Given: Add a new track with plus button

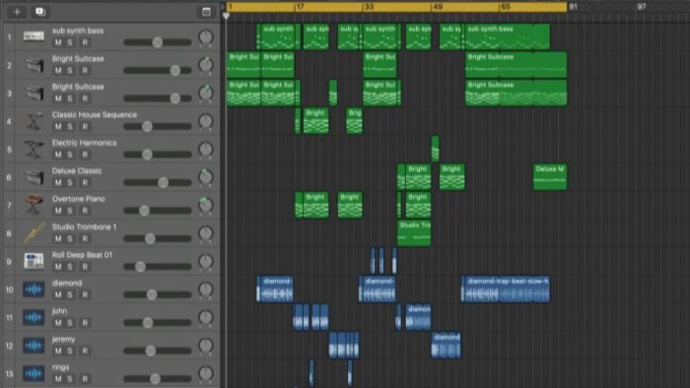Looking at the screenshot, I should pos(17,12).
